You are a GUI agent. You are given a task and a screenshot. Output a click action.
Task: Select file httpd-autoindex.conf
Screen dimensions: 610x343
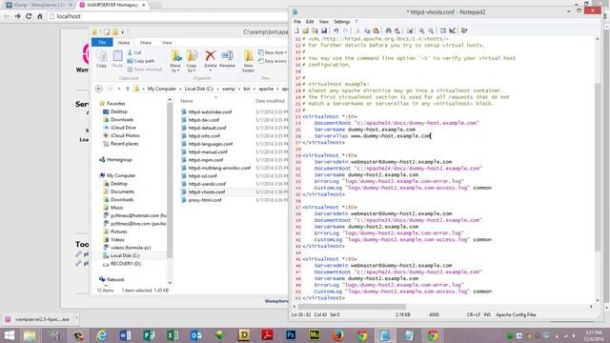click(x=210, y=112)
